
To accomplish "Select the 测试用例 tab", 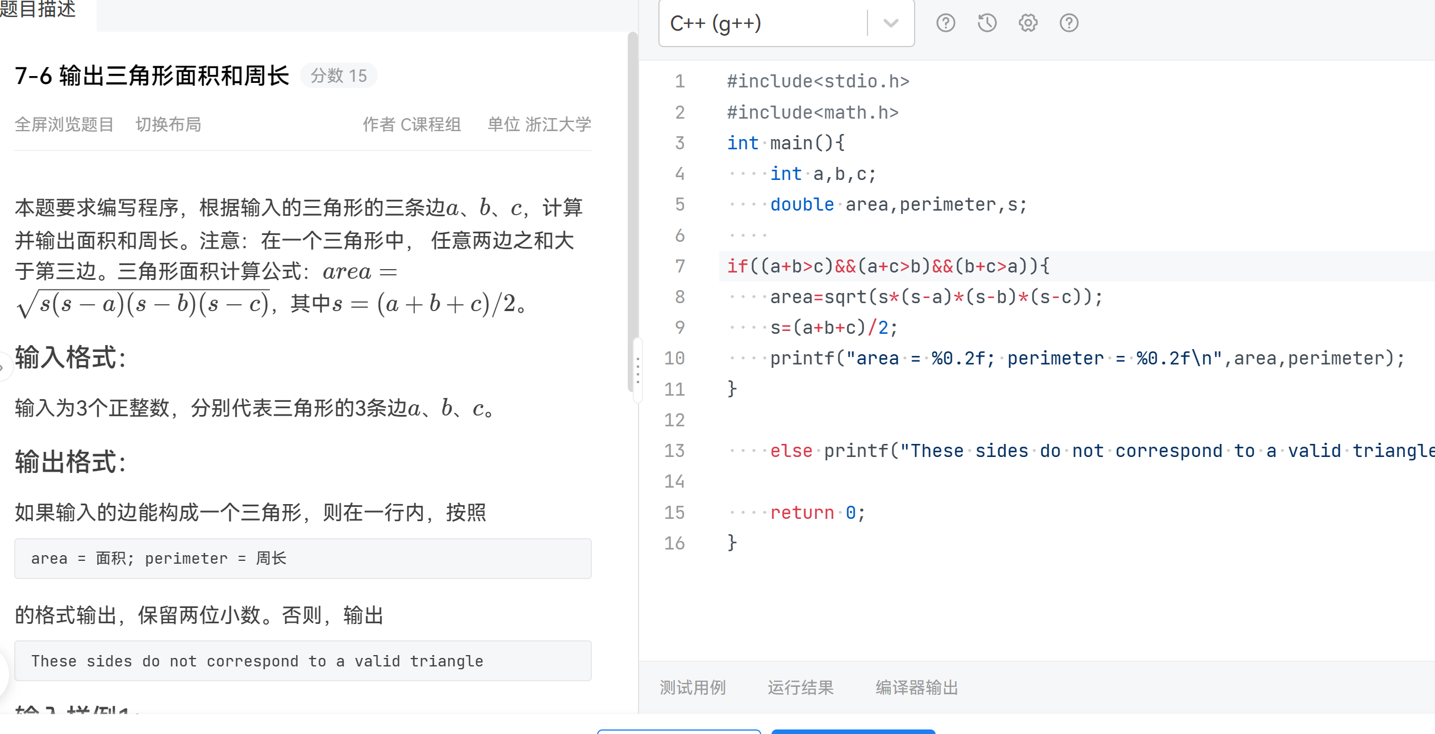I will click(x=693, y=687).
